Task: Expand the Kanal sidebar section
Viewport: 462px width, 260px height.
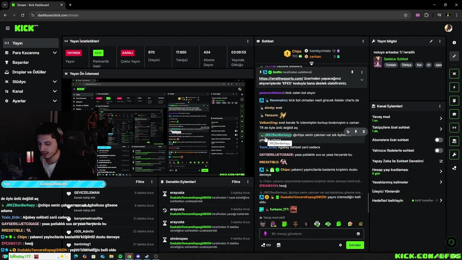Action: point(55,91)
